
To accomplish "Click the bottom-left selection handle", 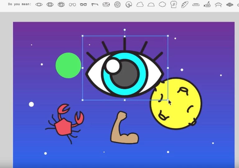I will pos(82,100).
